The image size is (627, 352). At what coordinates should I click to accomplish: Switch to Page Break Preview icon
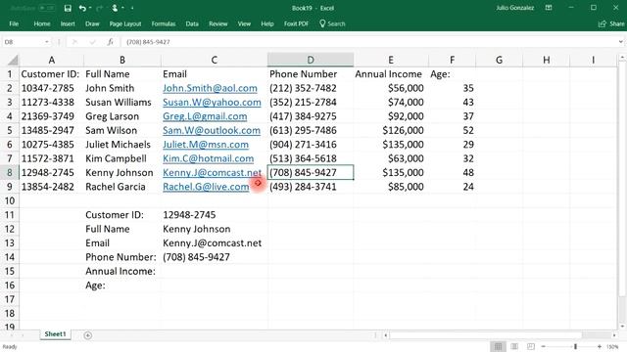coord(531,346)
